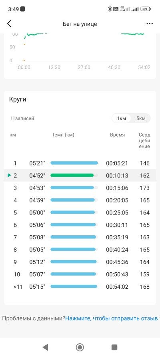Select the 1км lap segment option
The image size is (160, 357).
pyautogui.click(x=122, y=118)
